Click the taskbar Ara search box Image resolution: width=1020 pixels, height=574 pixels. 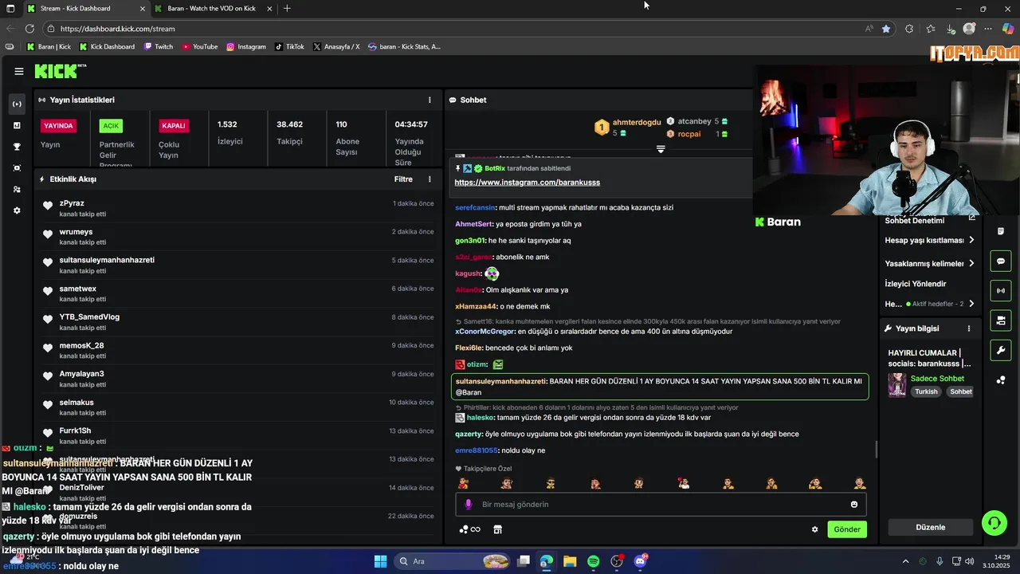click(x=453, y=561)
